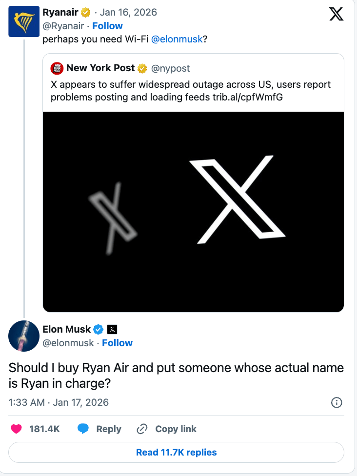
Task: Click the New York Post avatar
Action: [x=57, y=68]
